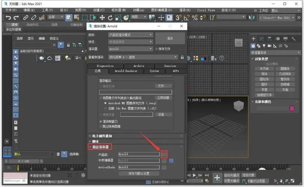304x187 pixels.
Task: Activate the Select Object tool
Action: coord(69,18)
